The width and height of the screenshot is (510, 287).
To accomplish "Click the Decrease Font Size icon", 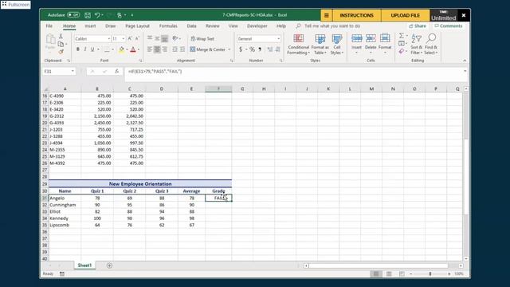I will tap(137, 39).
